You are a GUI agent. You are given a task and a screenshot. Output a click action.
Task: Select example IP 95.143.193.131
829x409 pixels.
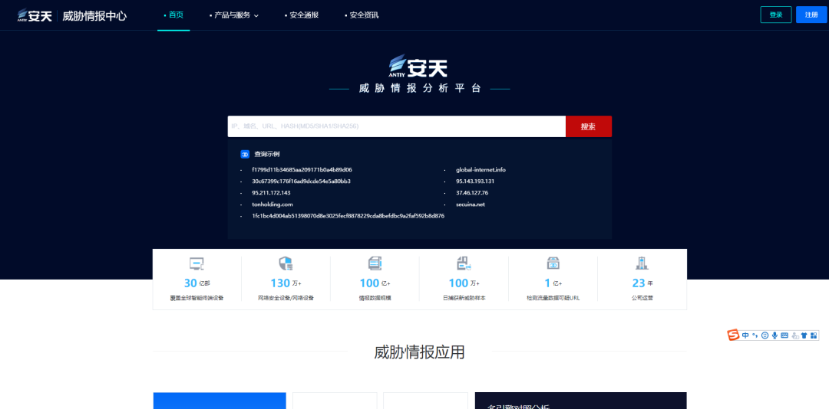[475, 181]
